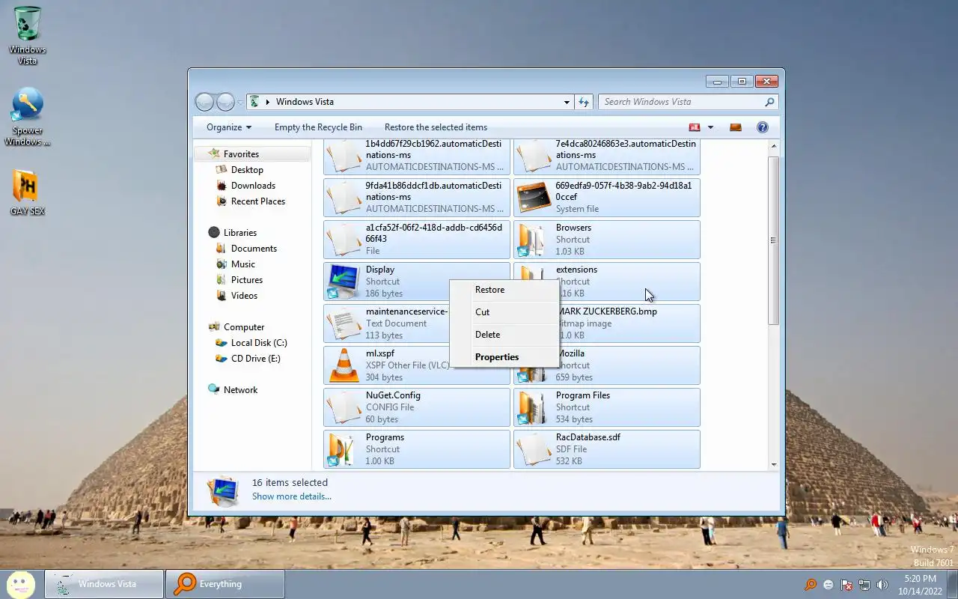Select Videos library in navigation pane
958x599 pixels.
click(244, 296)
